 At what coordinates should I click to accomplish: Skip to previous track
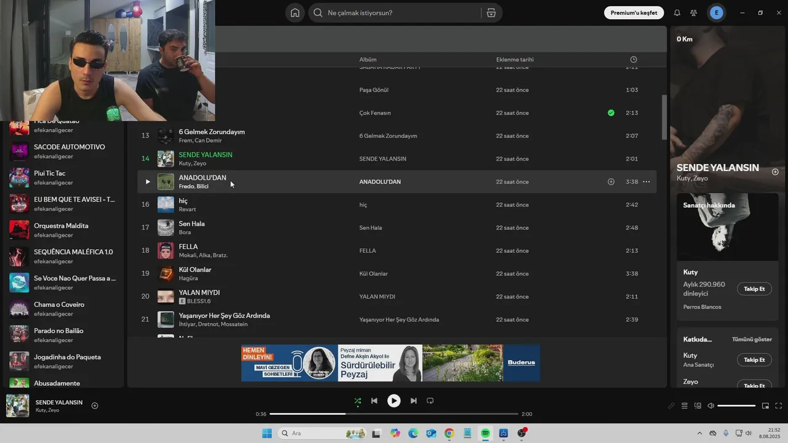click(374, 401)
